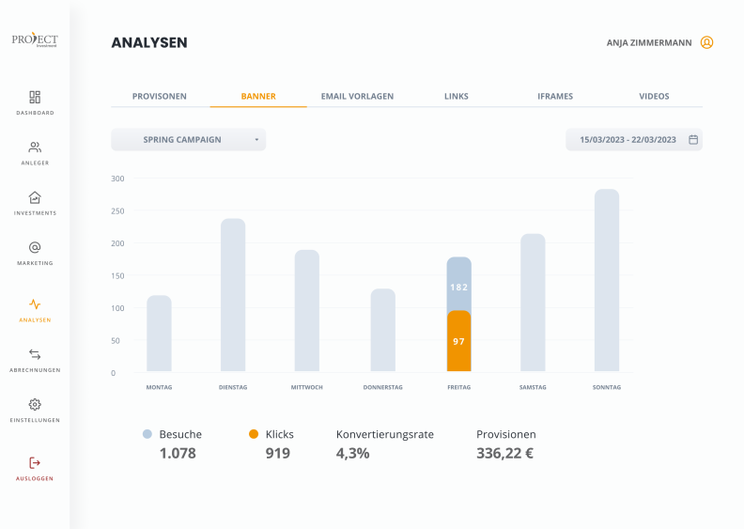Click the user profile avatar icon

pos(706,42)
